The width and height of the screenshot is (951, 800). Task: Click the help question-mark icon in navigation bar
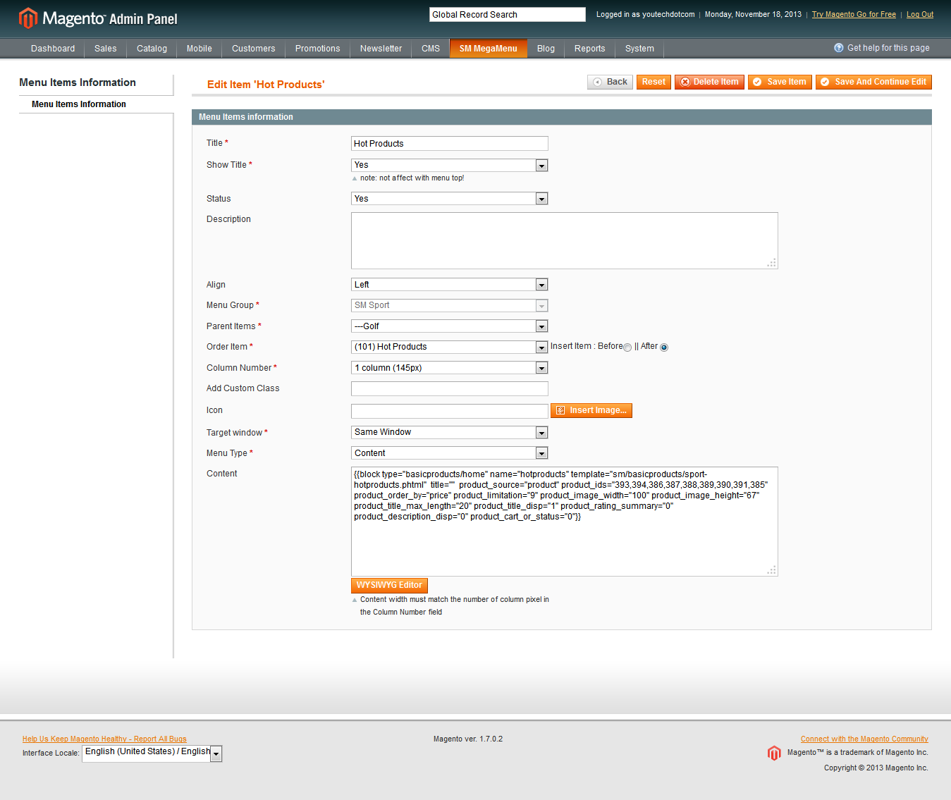click(839, 48)
